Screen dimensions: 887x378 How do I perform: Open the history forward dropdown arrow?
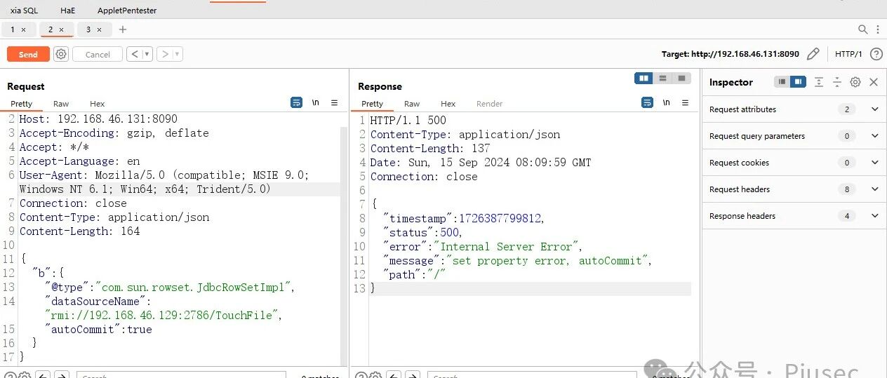pos(178,54)
